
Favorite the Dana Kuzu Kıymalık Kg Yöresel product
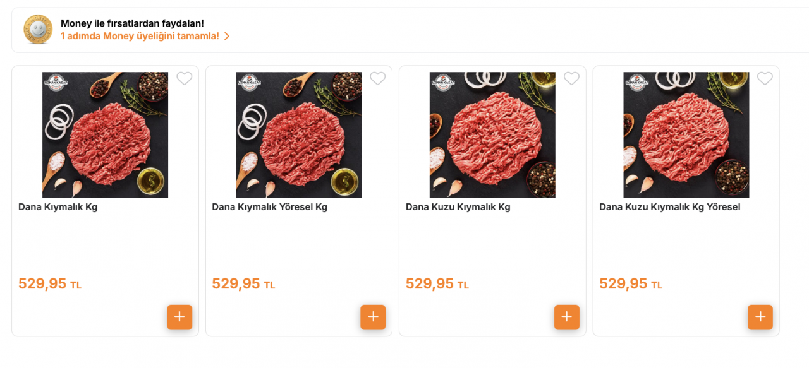[765, 78]
